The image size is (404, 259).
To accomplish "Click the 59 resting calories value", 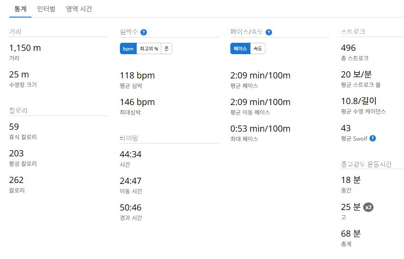I will pos(14,127).
